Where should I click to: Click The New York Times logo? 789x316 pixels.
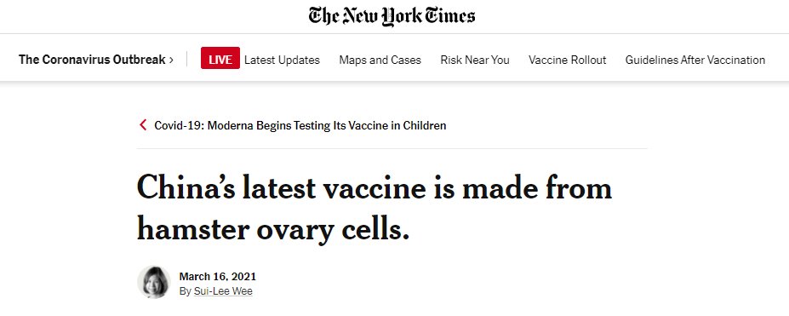392,16
